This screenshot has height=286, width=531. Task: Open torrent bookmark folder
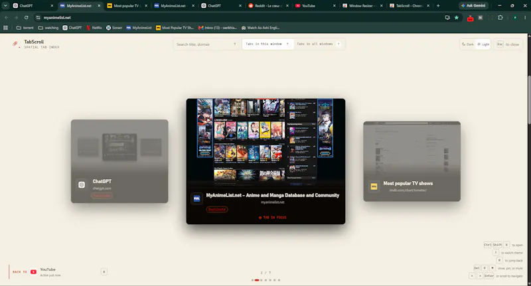coord(25,28)
